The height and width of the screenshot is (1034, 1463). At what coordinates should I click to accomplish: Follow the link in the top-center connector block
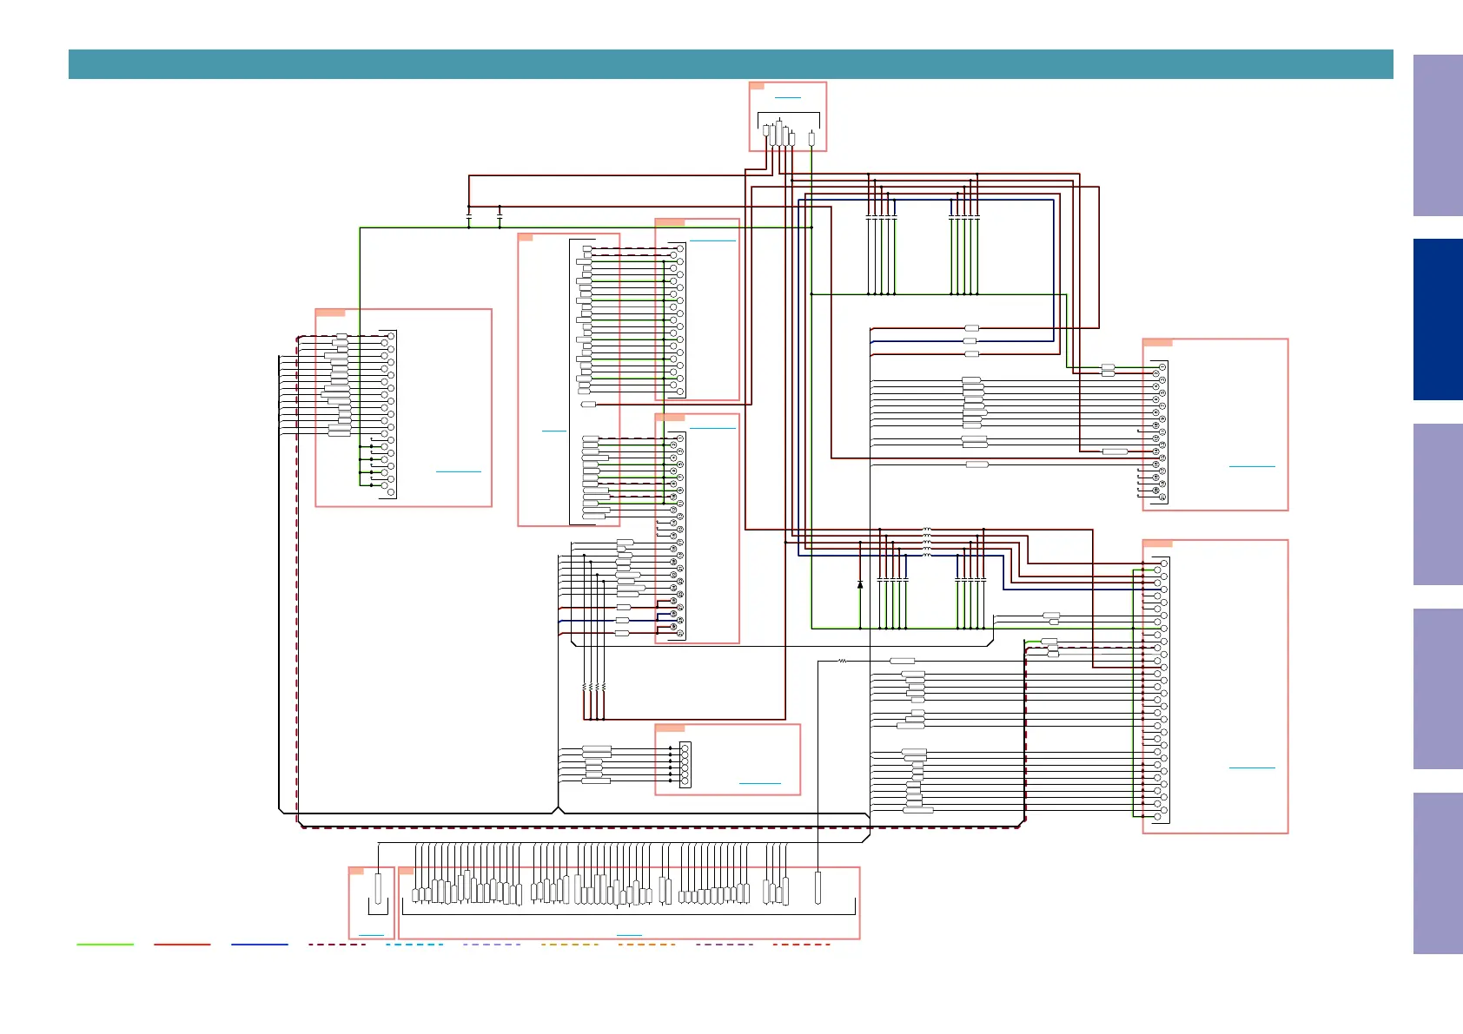[788, 97]
